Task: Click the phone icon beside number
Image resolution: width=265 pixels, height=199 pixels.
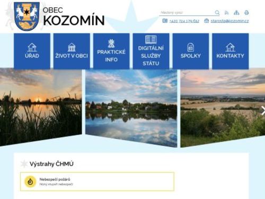Action: pyautogui.click(x=165, y=21)
